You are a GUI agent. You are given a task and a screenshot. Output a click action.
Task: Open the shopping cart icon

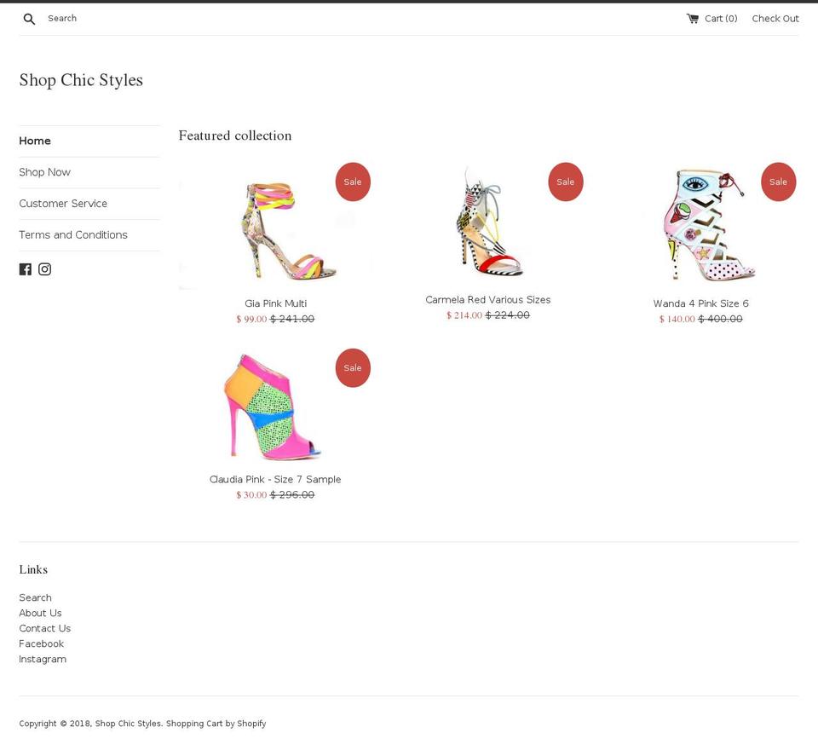tap(692, 18)
